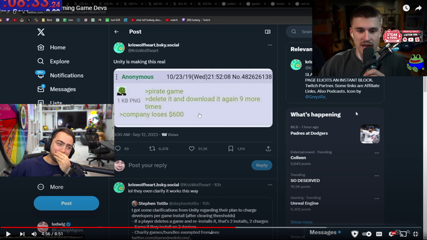Mute the video volume
This screenshot has height=240, width=427.
point(34,234)
